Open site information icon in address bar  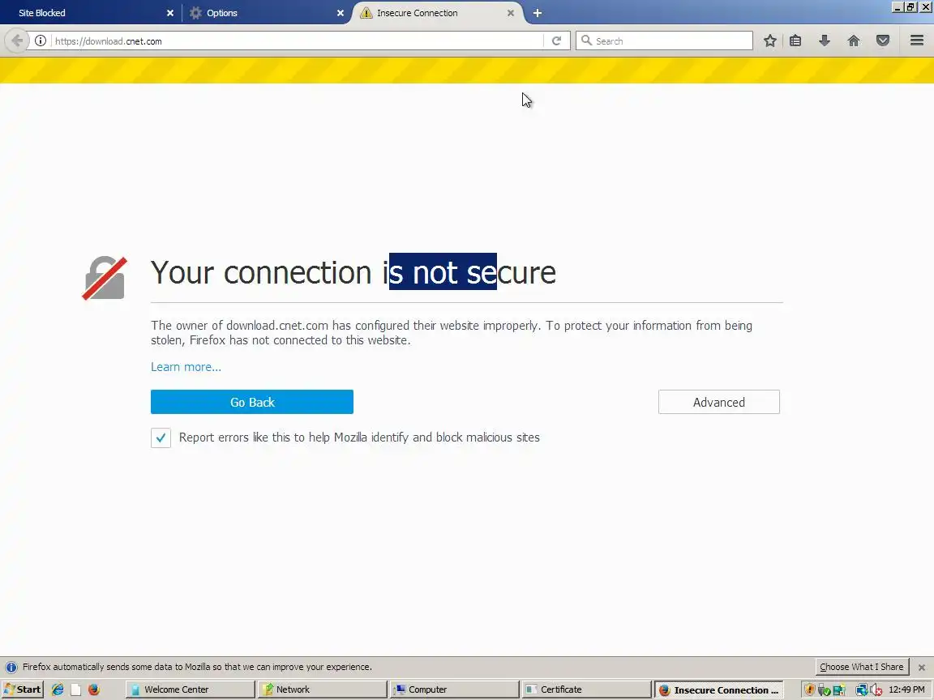coord(40,41)
